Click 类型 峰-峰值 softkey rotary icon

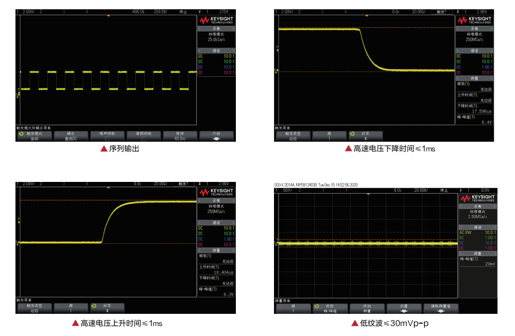click(x=317, y=306)
